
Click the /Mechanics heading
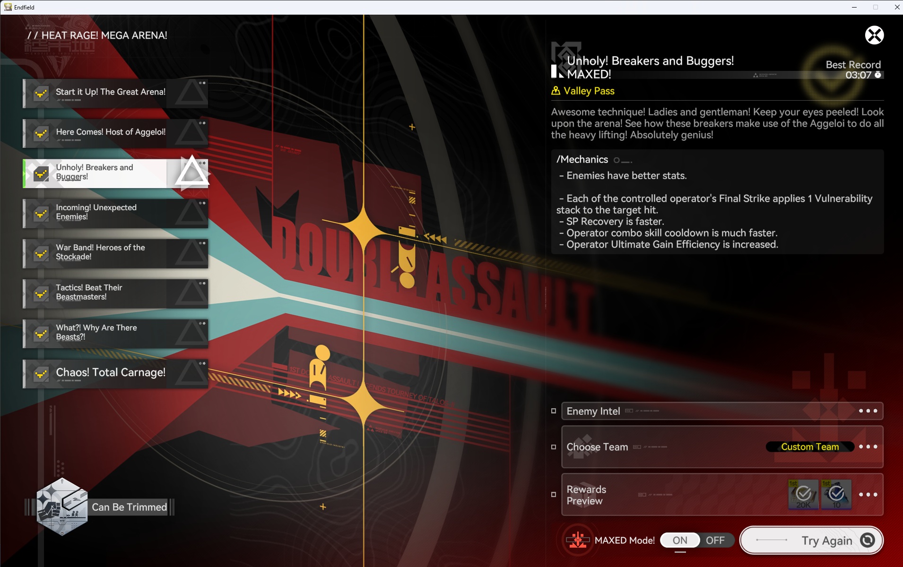click(x=582, y=160)
